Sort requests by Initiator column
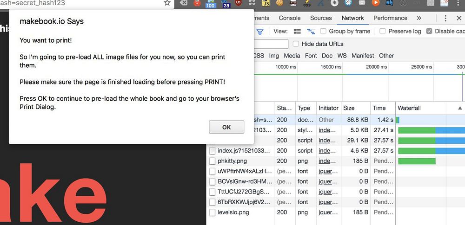Viewport: 465px width, 225px height. click(x=329, y=108)
